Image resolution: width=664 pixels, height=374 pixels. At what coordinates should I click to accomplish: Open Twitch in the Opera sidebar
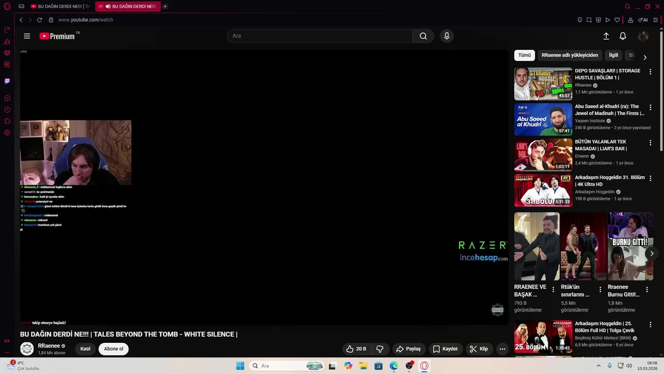click(x=7, y=81)
